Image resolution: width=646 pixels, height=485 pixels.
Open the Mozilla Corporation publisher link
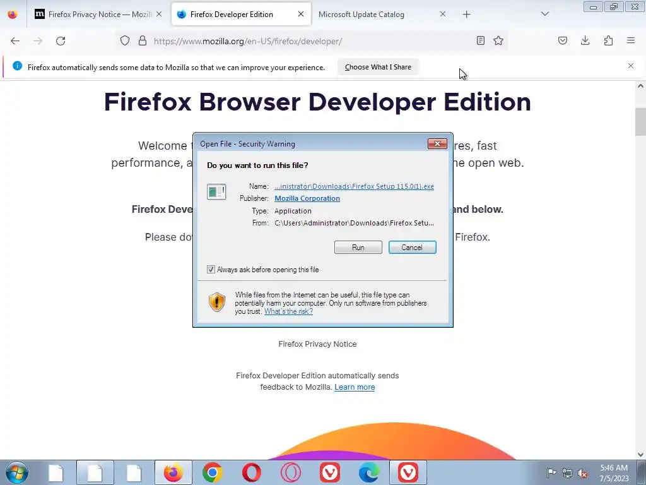pyautogui.click(x=307, y=198)
